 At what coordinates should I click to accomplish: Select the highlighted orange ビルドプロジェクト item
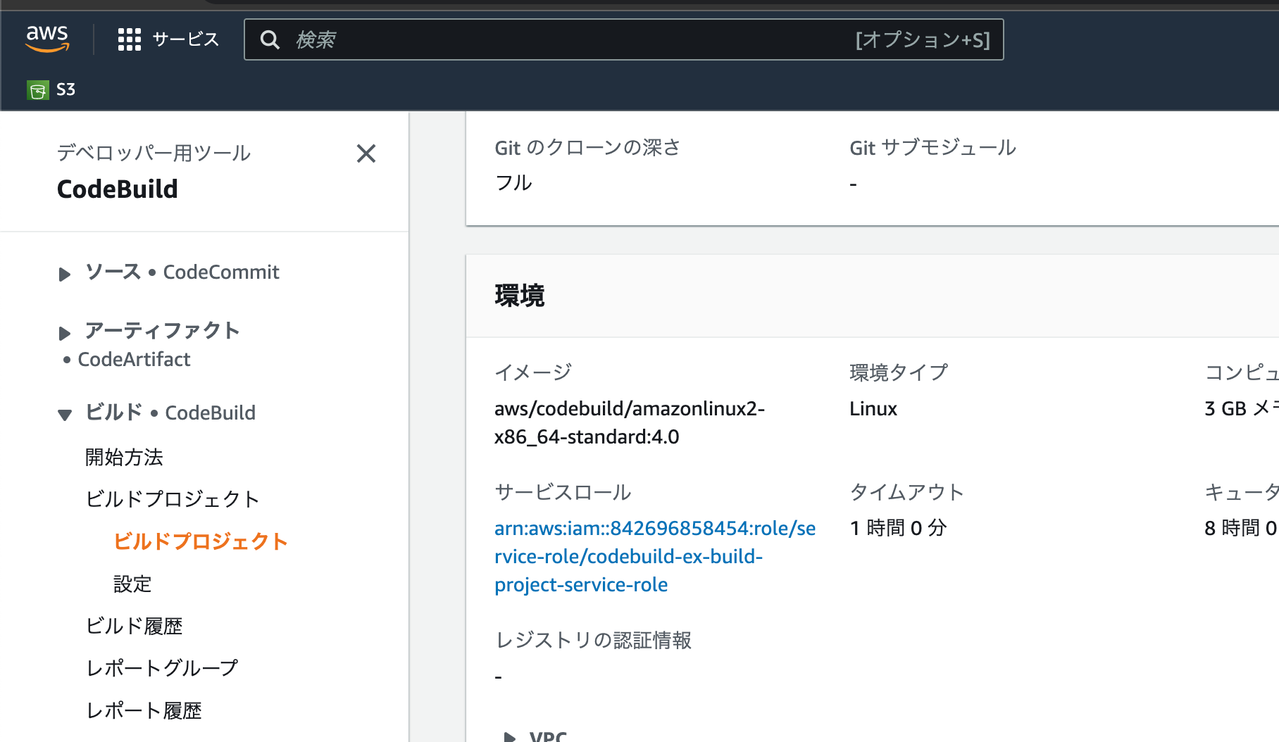[x=201, y=541]
